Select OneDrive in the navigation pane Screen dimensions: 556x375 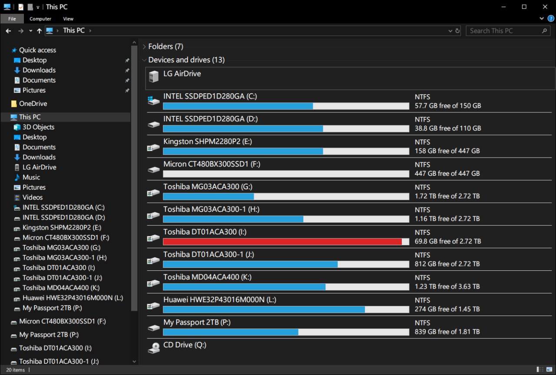point(33,104)
